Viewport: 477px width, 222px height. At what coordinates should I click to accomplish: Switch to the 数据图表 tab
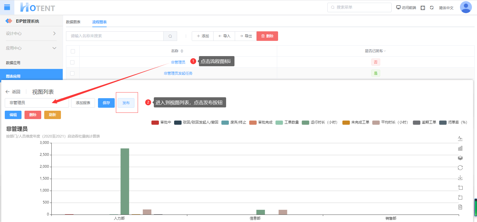tap(73, 22)
